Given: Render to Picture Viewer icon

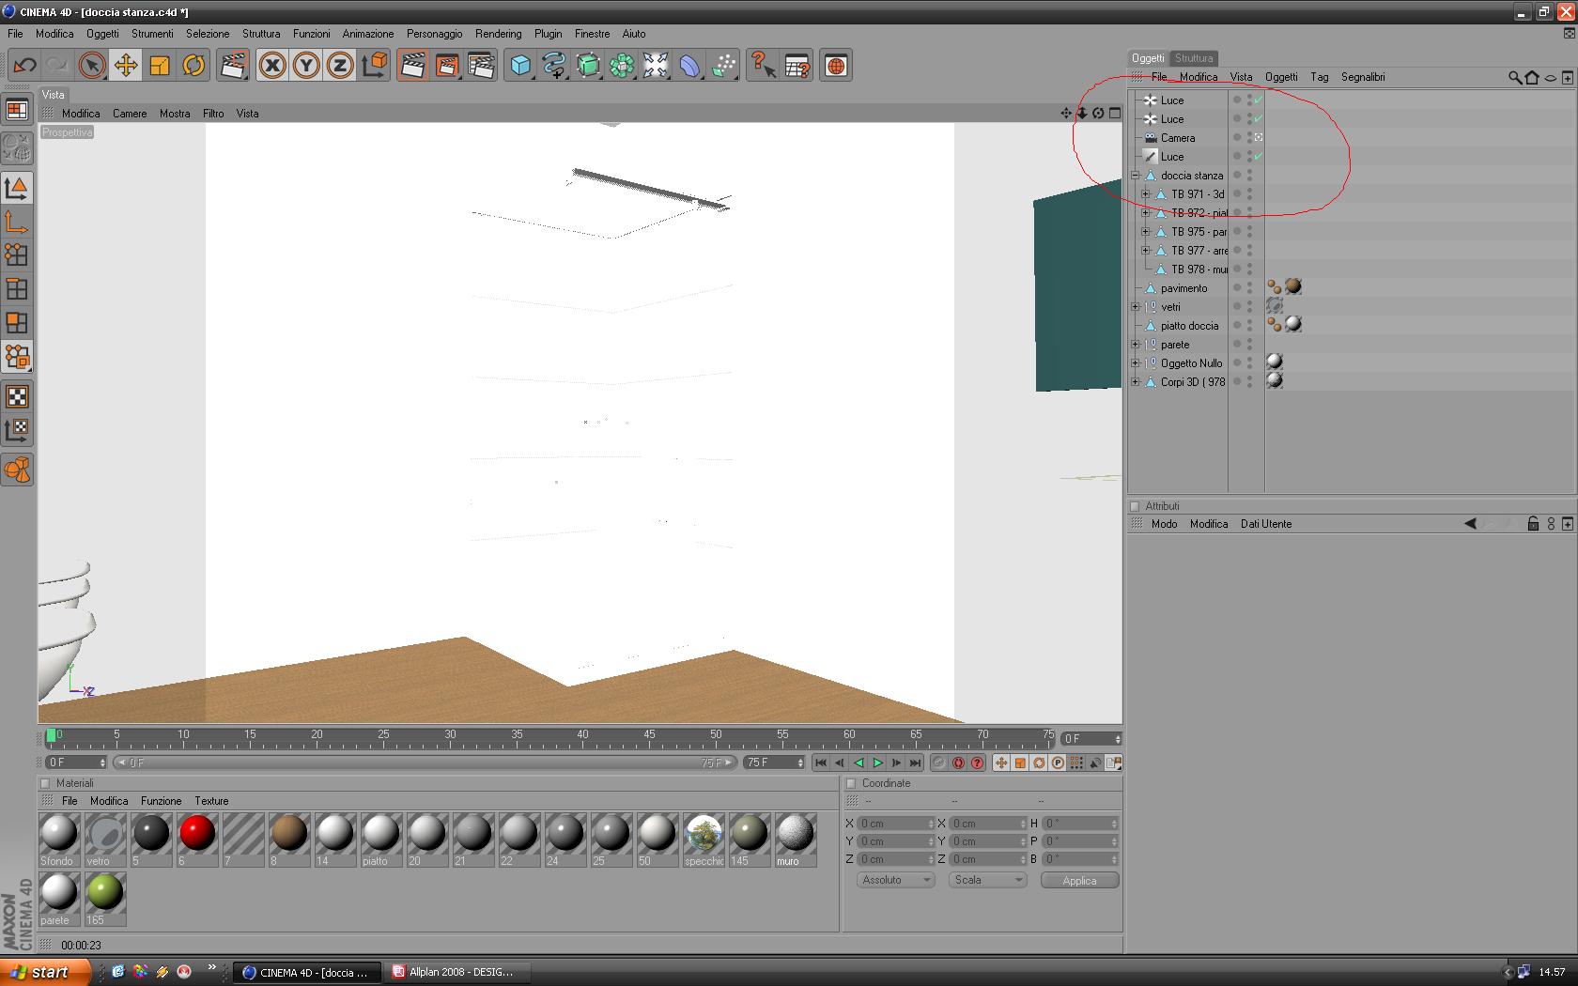Looking at the screenshot, I should pyautogui.click(x=447, y=66).
